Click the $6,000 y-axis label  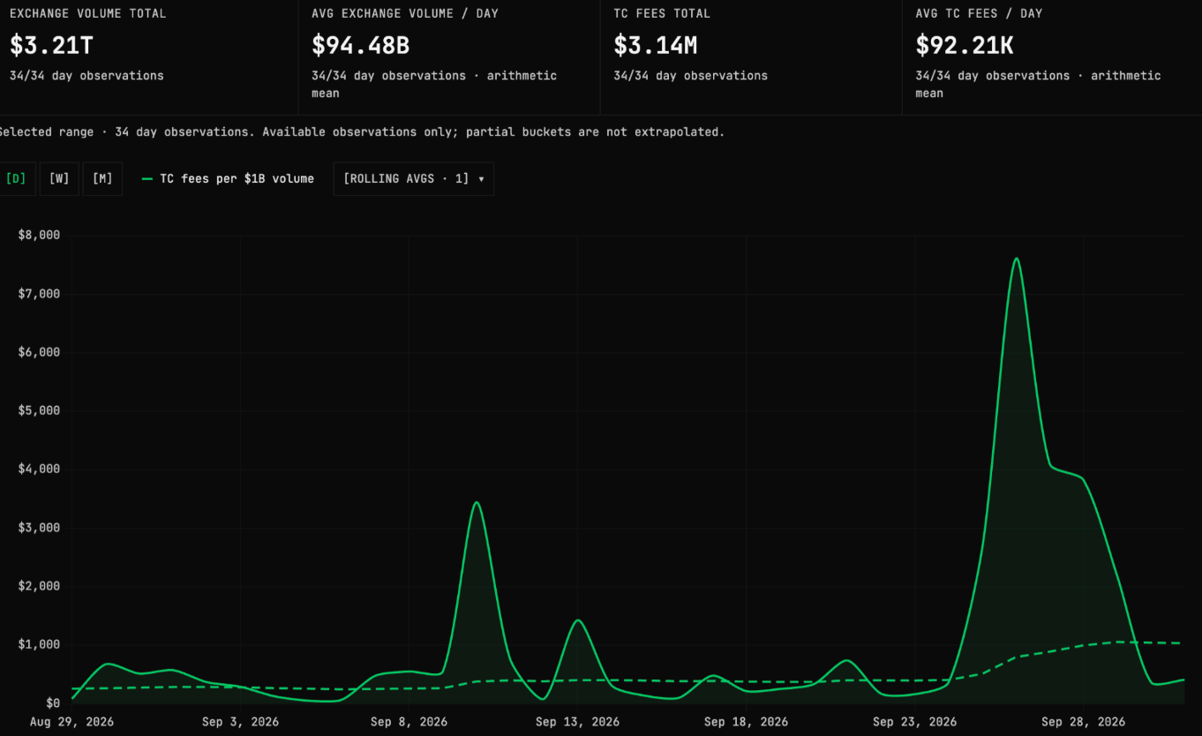[x=39, y=352]
